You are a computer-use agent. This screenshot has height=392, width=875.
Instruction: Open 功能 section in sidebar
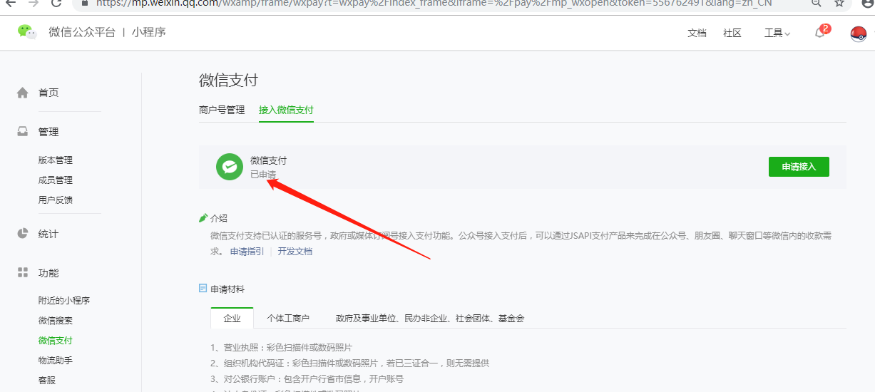[48, 273]
